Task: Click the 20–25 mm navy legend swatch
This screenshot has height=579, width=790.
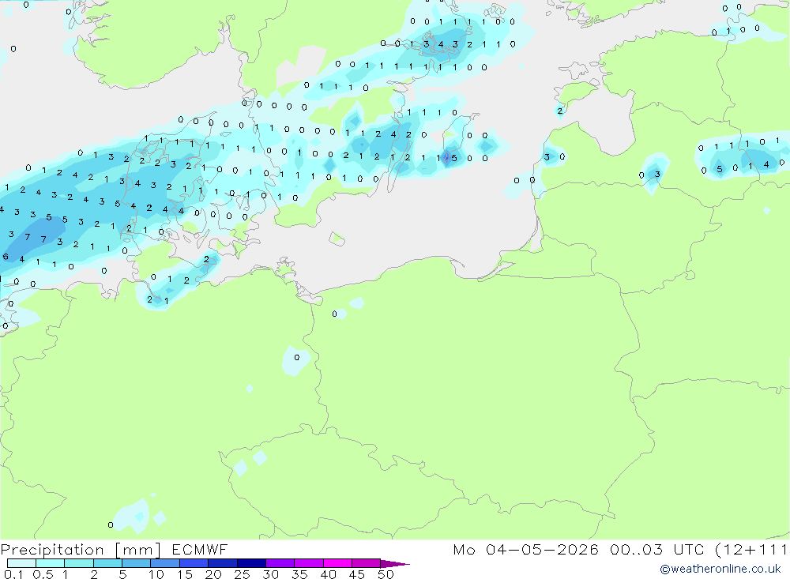Action: pos(223,563)
